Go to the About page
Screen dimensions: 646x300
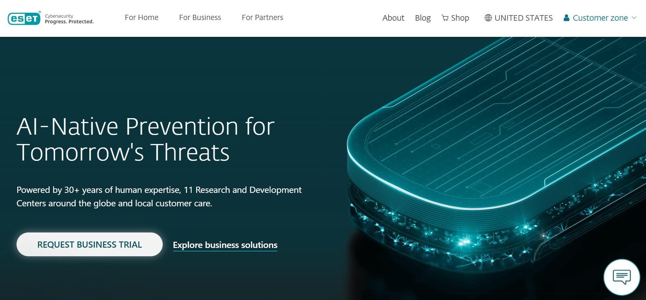pos(393,18)
